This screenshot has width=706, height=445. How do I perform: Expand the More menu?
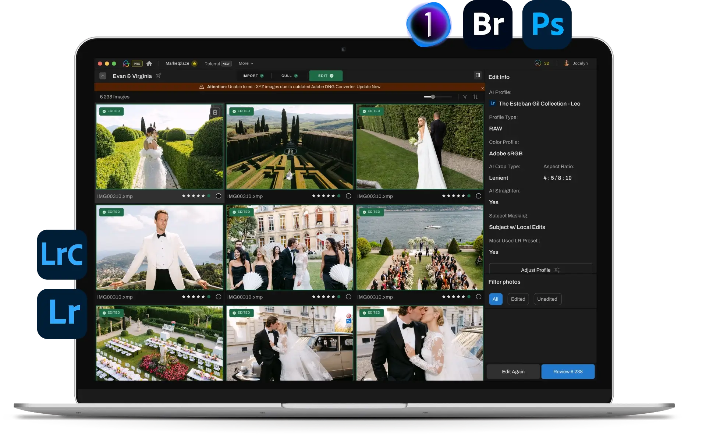pos(246,63)
